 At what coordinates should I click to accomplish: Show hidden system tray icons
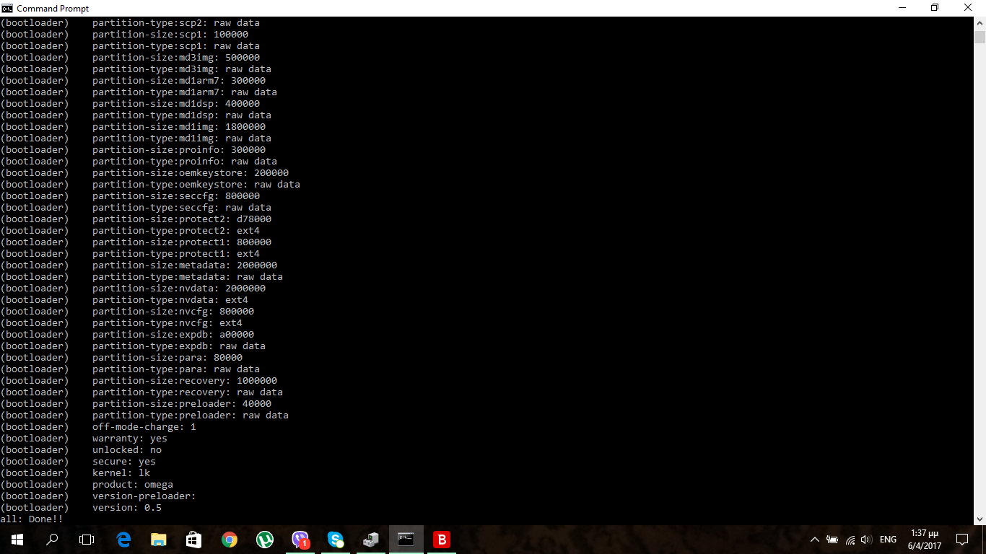[815, 540]
